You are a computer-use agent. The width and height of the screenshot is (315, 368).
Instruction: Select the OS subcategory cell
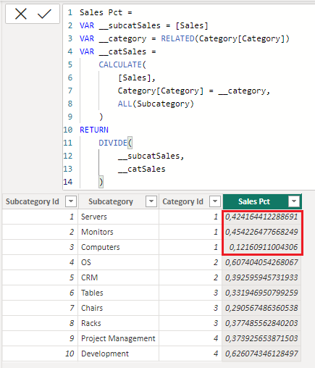click(x=119, y=262)
